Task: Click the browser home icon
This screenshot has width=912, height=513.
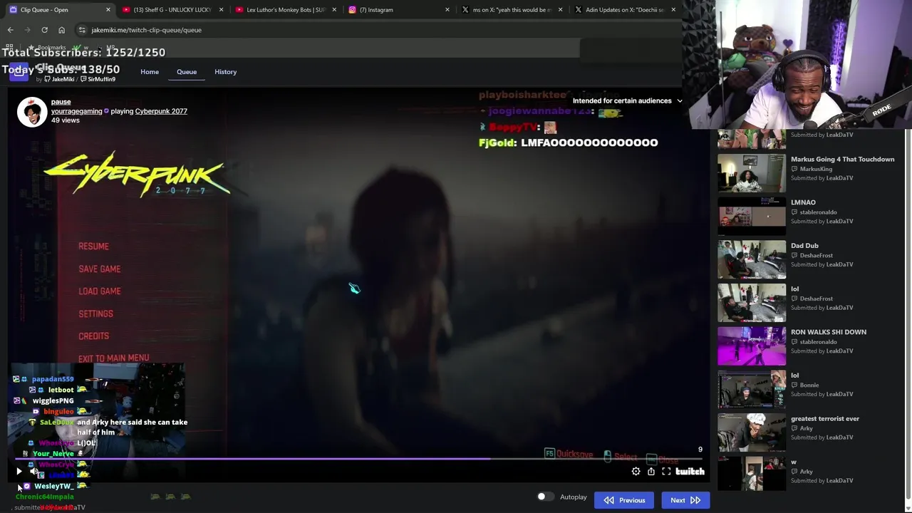Action: point(61,30)
